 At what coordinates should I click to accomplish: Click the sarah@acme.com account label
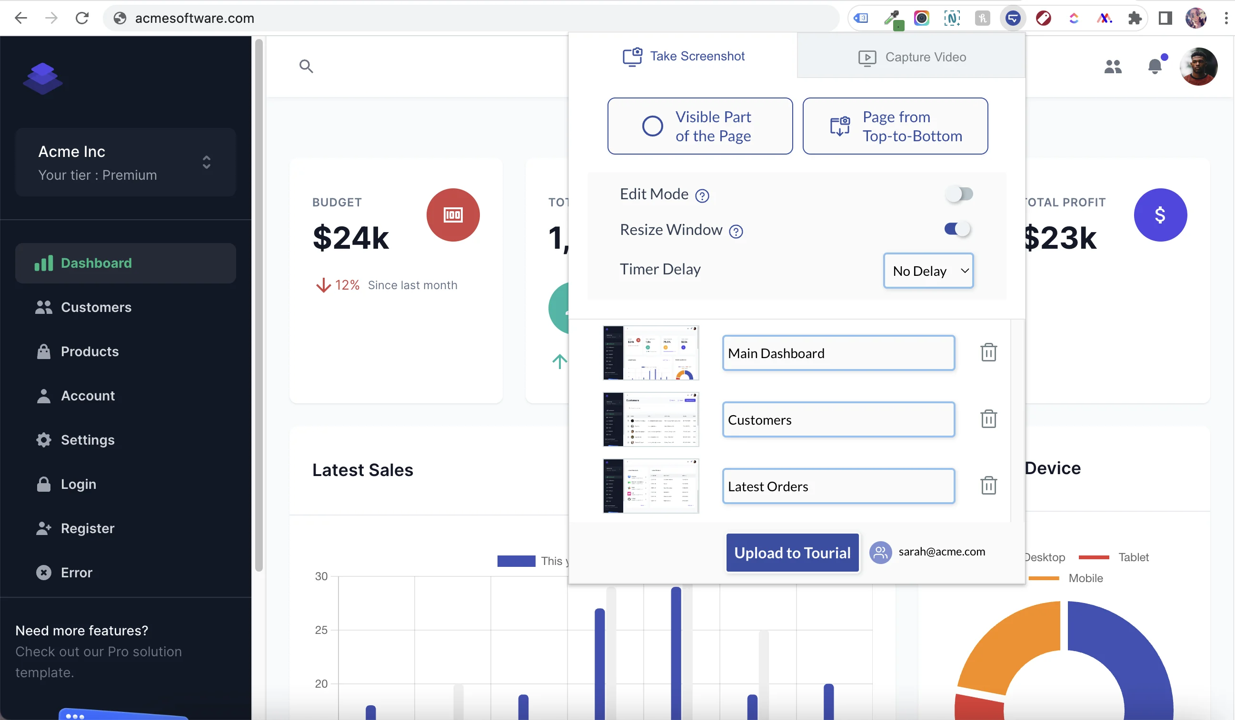(x=941, y=552)
